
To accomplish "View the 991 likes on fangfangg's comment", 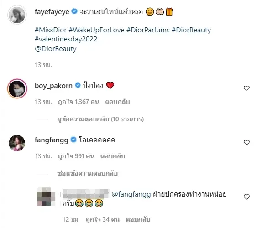I will 76,156.
